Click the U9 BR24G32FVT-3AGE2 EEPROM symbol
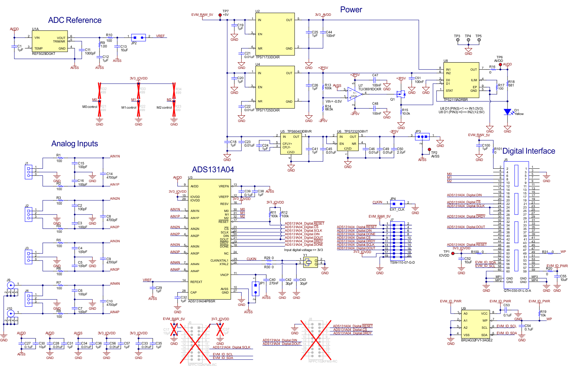This screenshot has width=568, height=366. (475, 324)
